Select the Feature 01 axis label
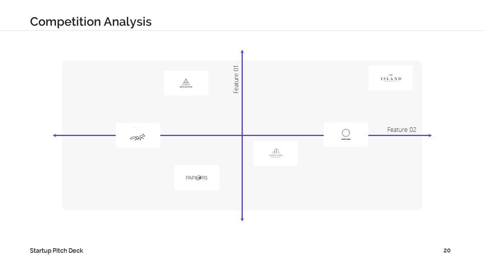The height and width of the screenshot is (272, 484). [236, 79]
